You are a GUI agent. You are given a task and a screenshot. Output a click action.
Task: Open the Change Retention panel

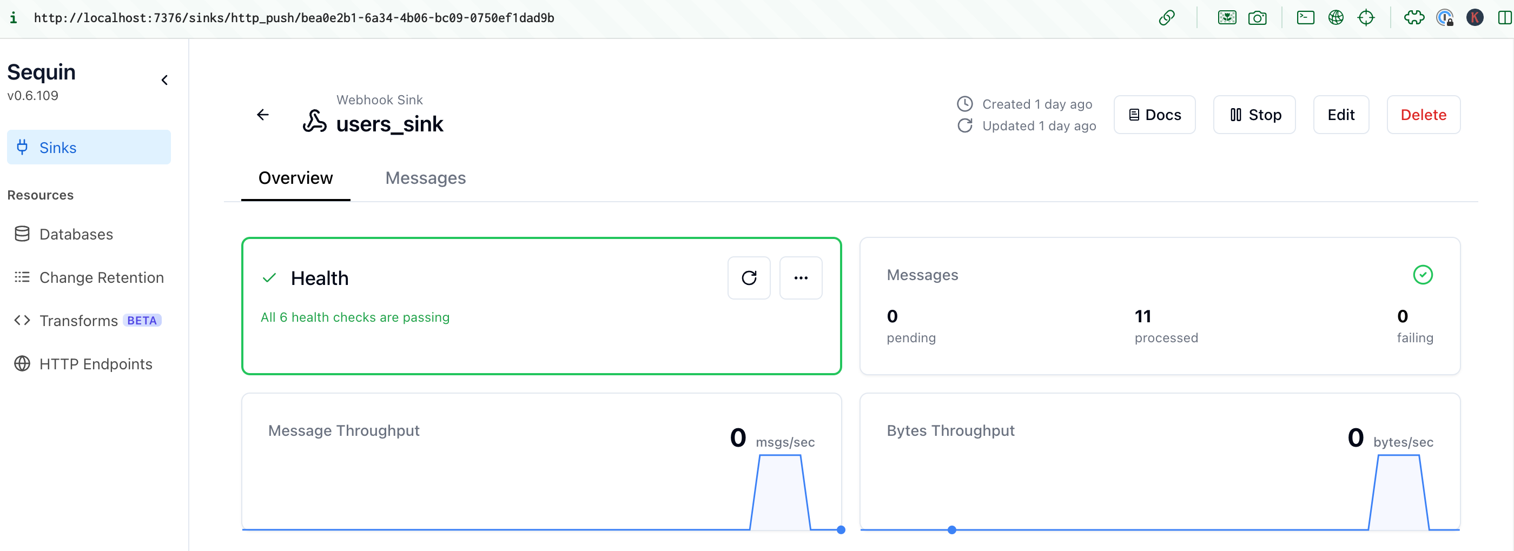102,277
